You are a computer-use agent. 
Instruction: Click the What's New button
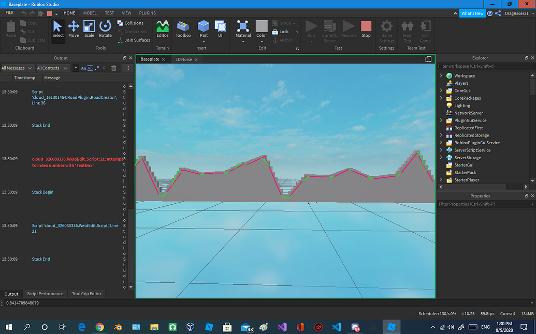pyautogui.click(x=472, y=13)
